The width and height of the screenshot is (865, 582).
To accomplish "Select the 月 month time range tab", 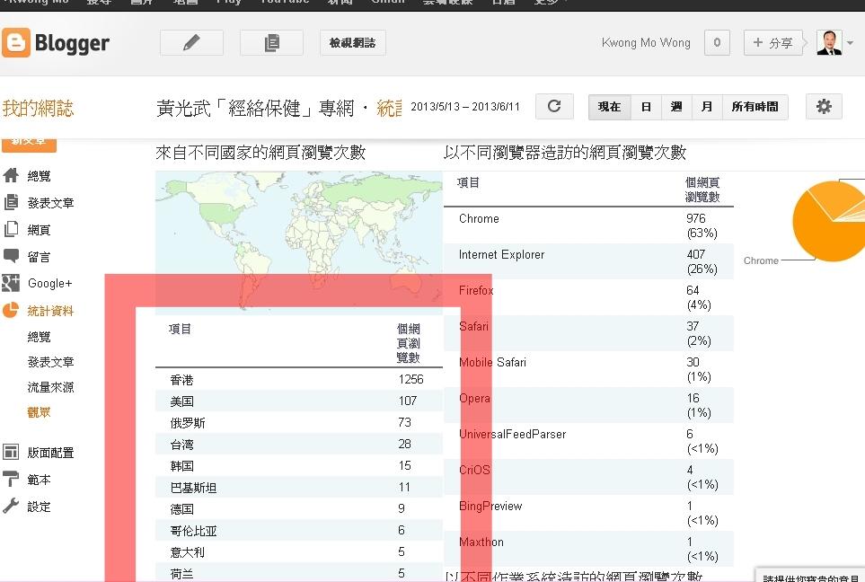I will point(707,107).
